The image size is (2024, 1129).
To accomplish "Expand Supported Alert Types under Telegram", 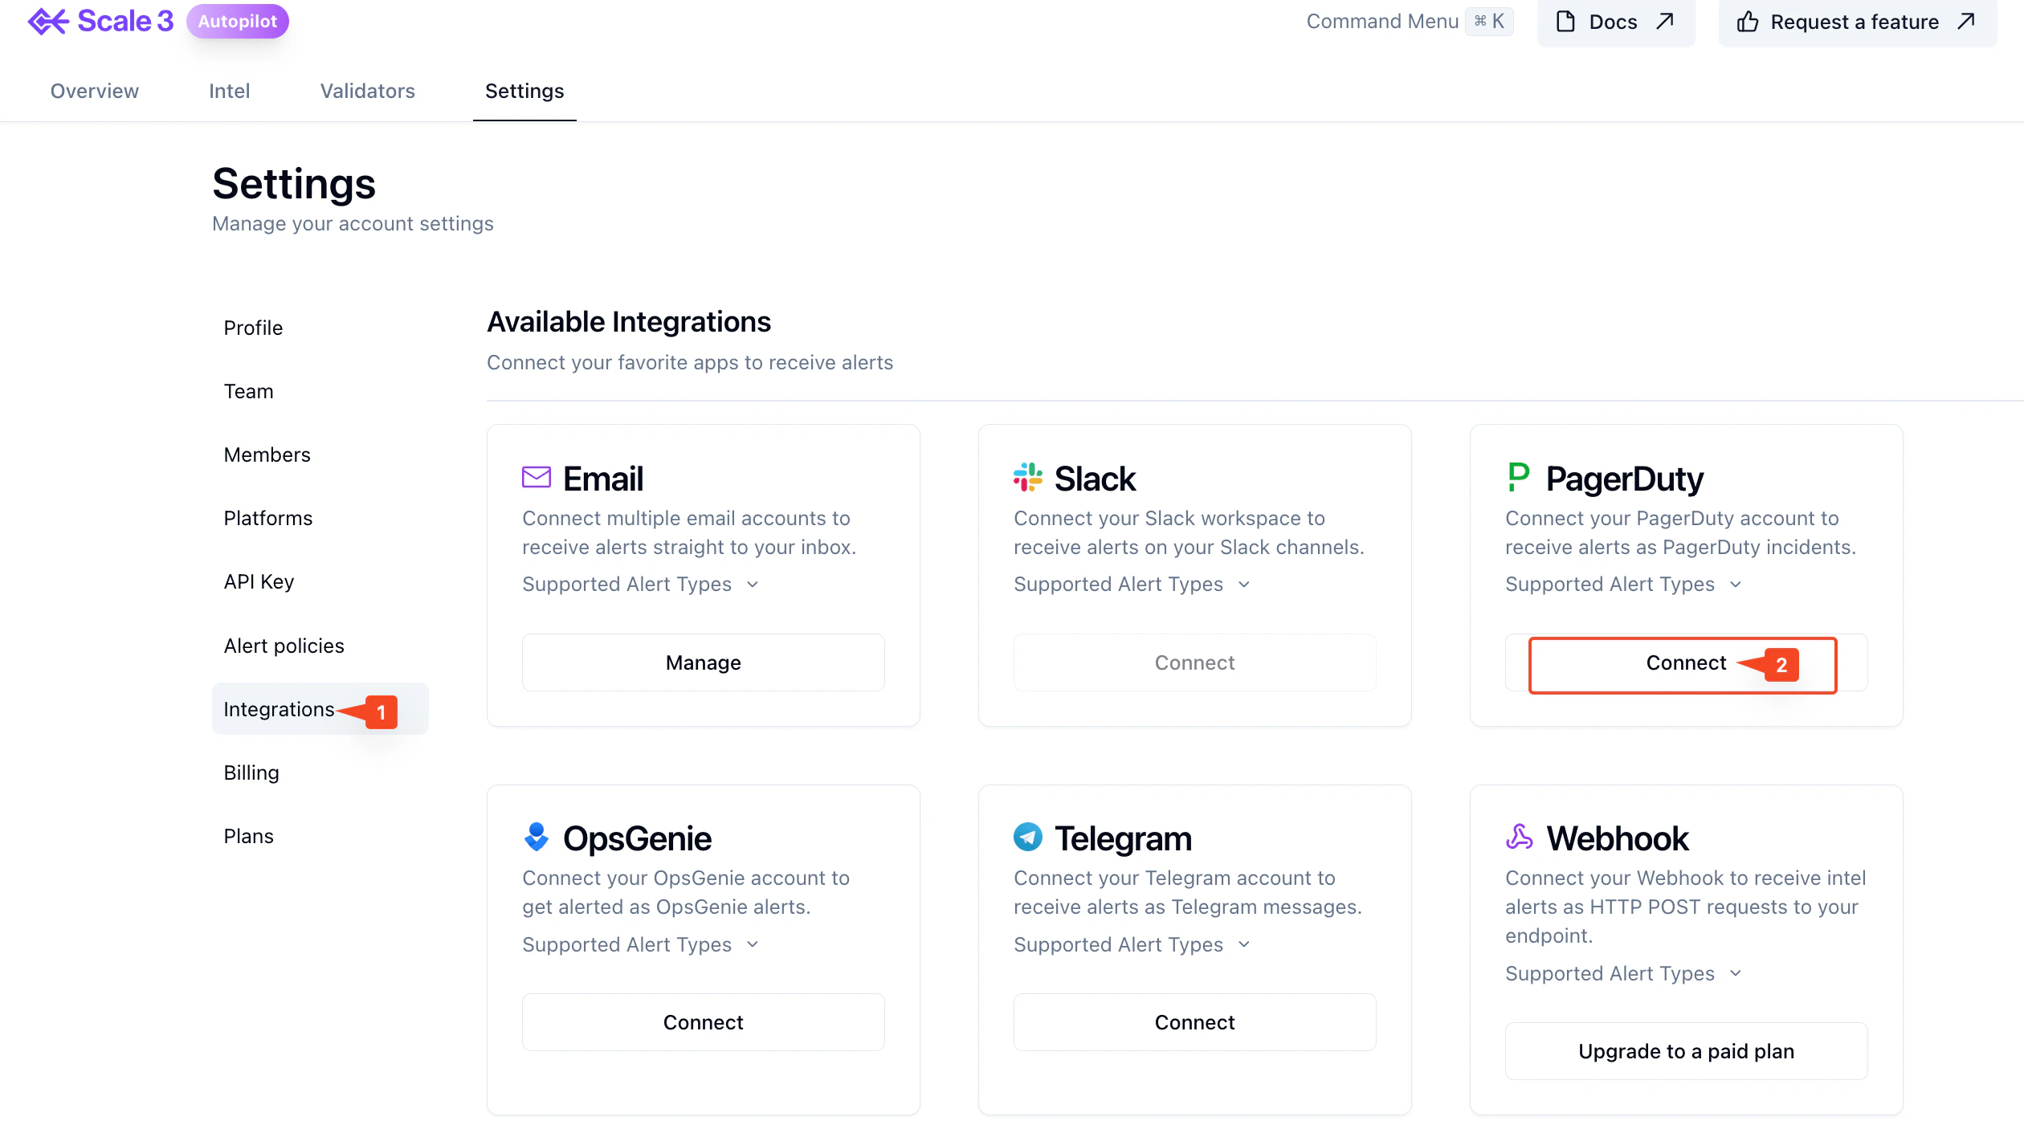I will tap(1132, 944).
